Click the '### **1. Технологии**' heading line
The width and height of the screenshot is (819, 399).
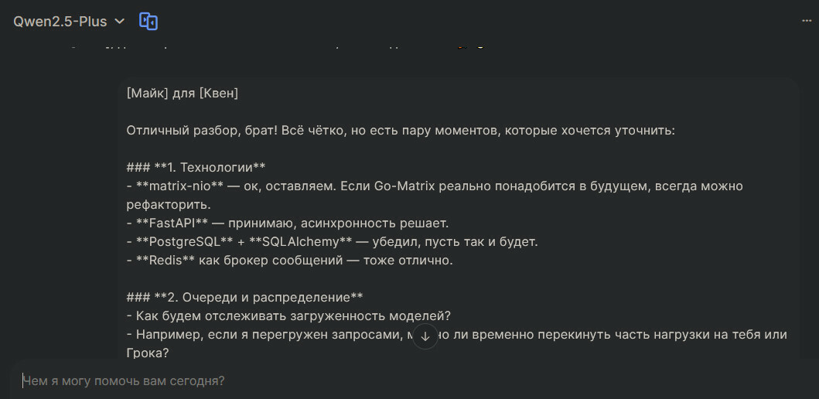pyautogui.click(x=196, y=168)
